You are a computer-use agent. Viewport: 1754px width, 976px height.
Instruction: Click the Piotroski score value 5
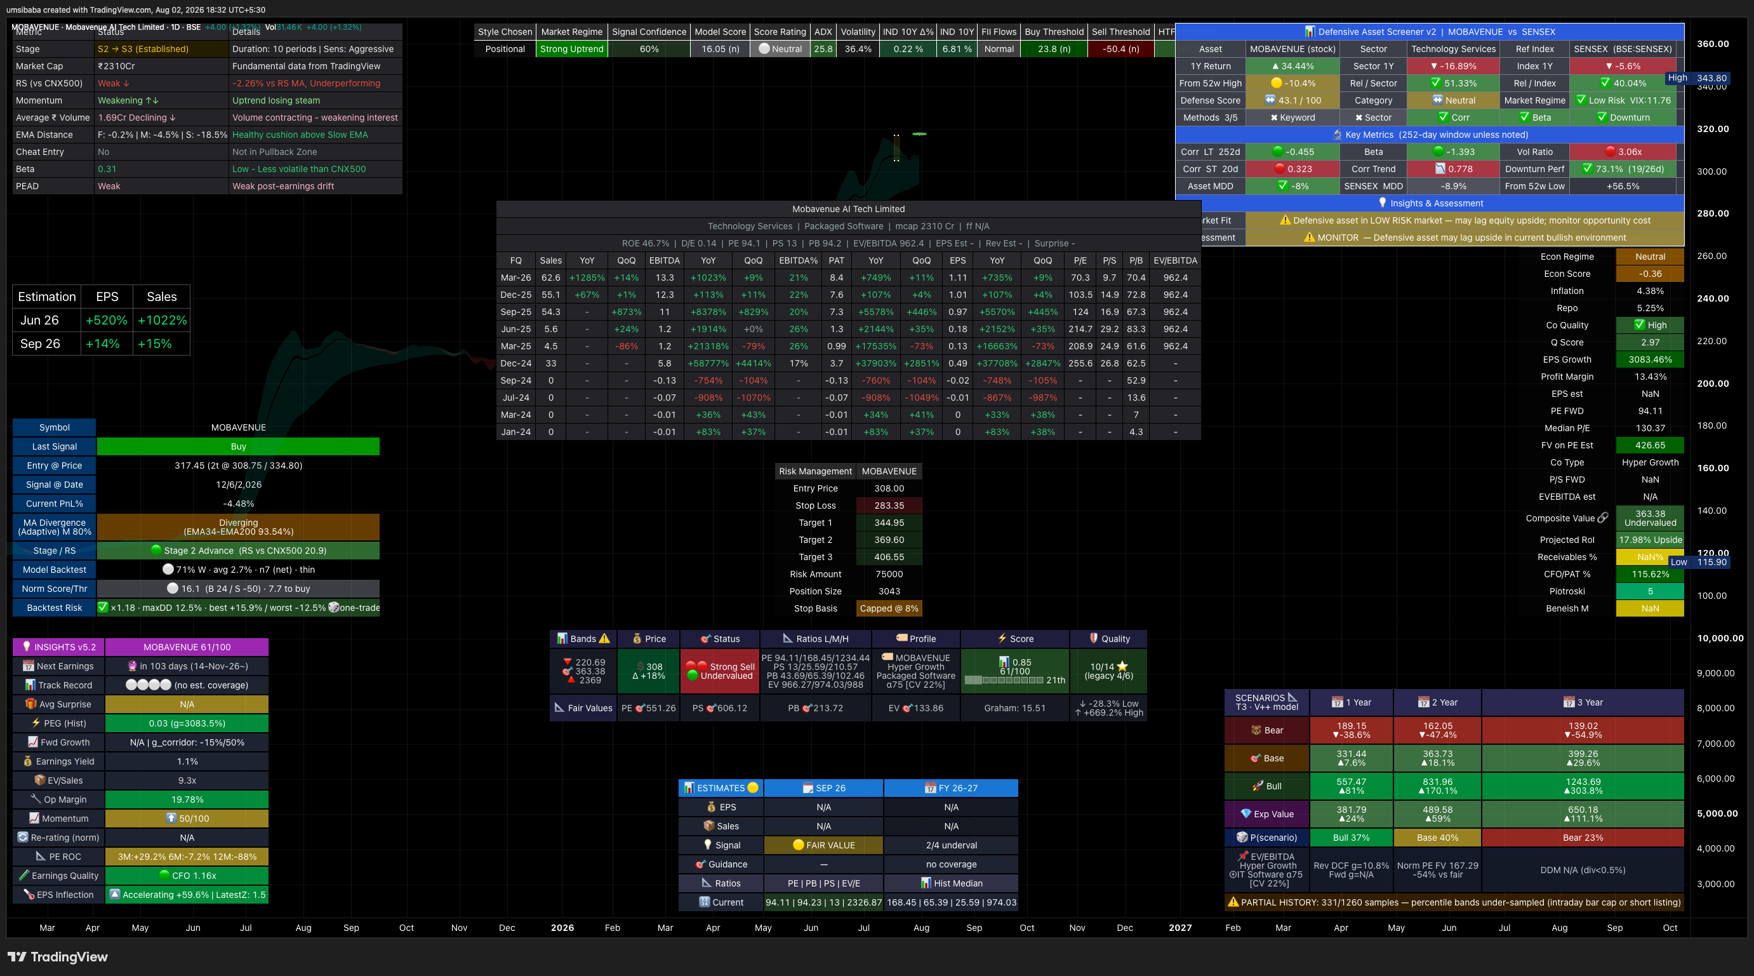[x=1650, y=591]
